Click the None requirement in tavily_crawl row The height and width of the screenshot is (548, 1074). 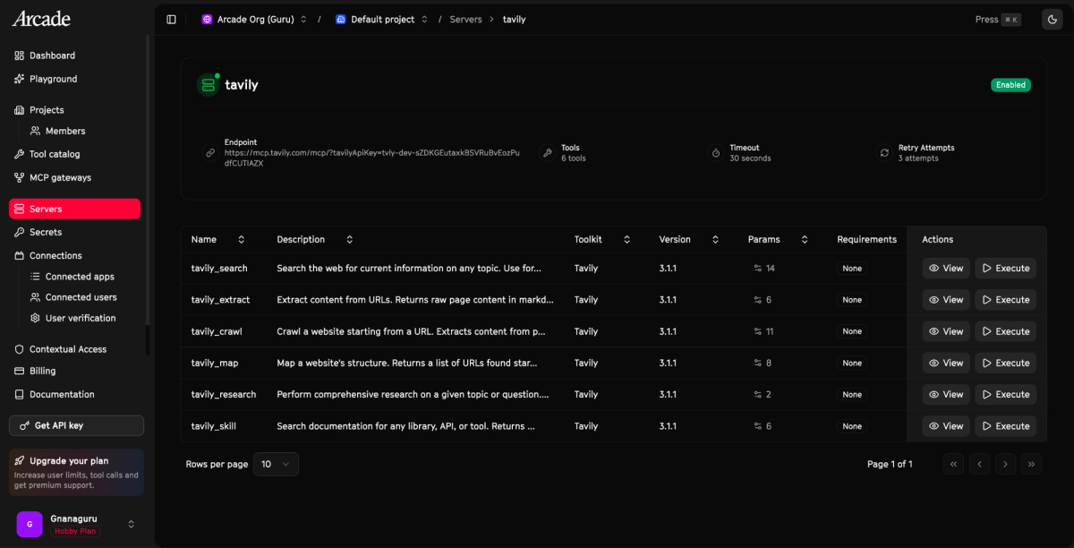852,331
